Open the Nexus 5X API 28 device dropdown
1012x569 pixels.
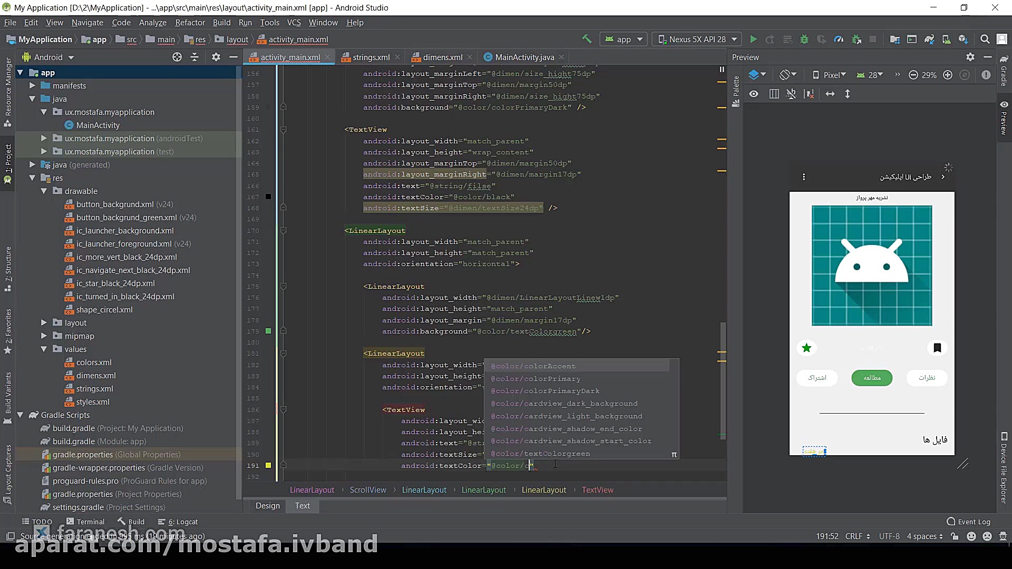[x=697, y=39]
